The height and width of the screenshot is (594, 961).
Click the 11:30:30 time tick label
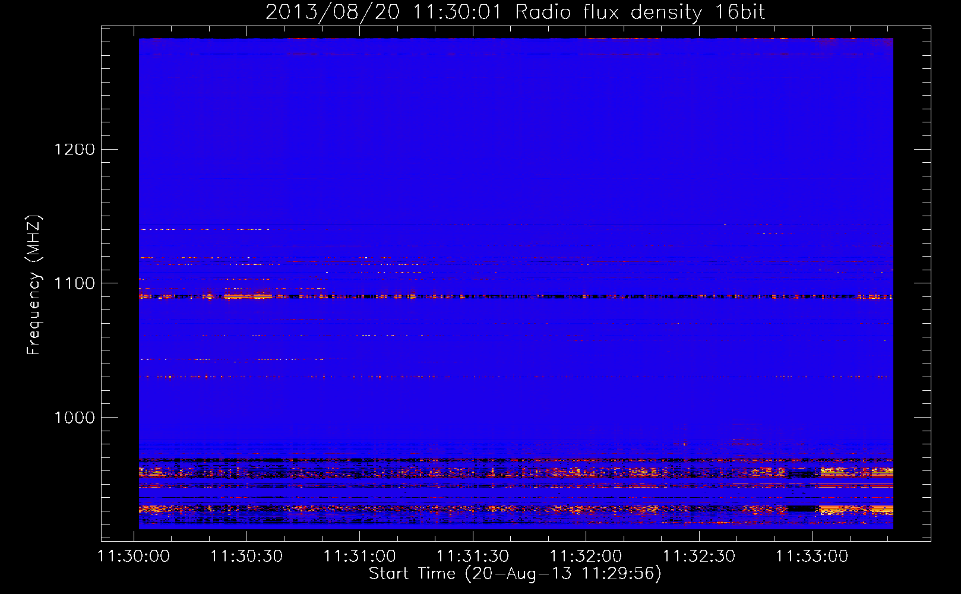point(246,557)
